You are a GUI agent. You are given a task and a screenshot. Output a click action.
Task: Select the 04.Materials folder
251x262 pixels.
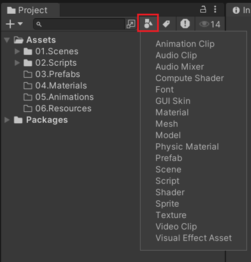(61, 85)
